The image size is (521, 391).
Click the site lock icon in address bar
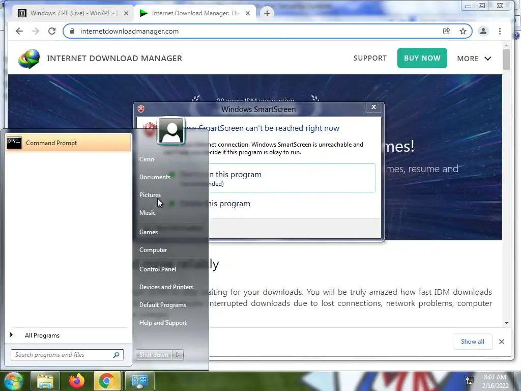click(72, 31)
